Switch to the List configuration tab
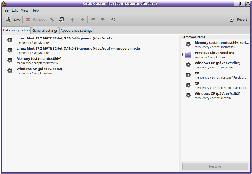The width and height of the screenshot is (252, 174). coord(16,30)
